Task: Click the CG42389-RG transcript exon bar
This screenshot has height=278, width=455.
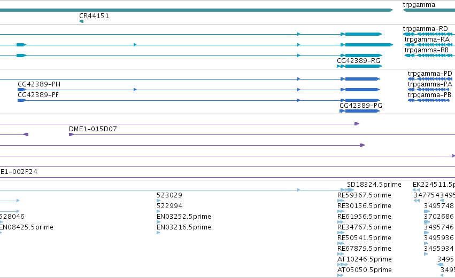Action: point(363,66)
